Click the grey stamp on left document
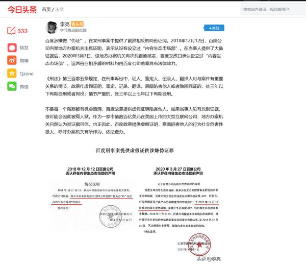Viewport: 306px width, 264px height. [110, 217]
